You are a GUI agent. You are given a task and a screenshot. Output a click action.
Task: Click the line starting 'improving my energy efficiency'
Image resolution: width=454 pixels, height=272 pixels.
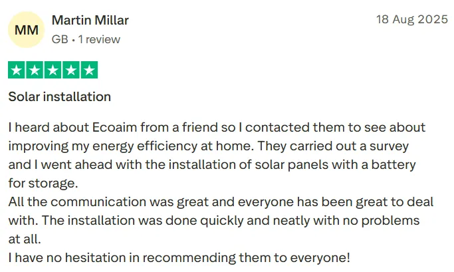click(x=209, y=146)
